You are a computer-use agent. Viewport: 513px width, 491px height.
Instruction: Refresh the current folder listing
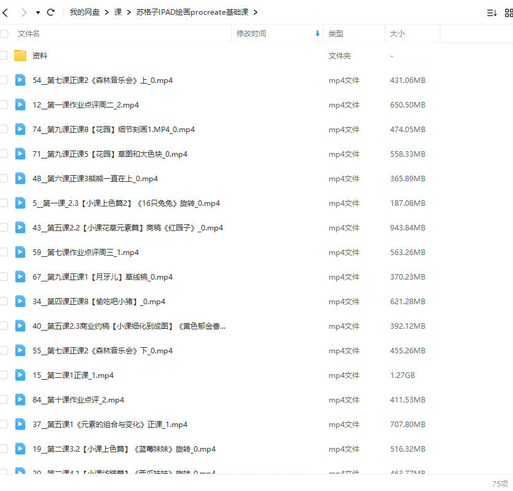click(51, 12)
